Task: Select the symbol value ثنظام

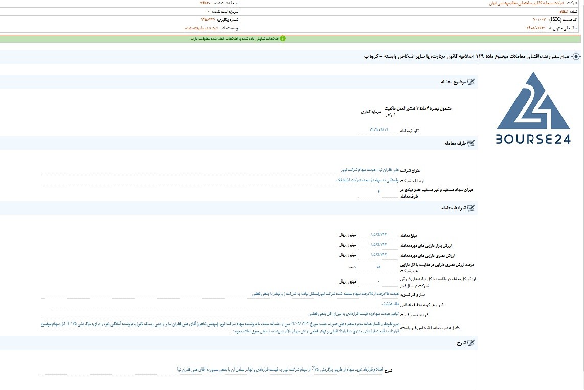Action: click(564, 12)
